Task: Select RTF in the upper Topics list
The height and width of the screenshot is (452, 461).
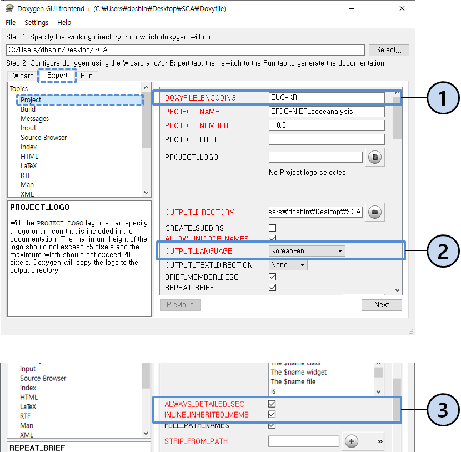Action: (x=26, y=175)
